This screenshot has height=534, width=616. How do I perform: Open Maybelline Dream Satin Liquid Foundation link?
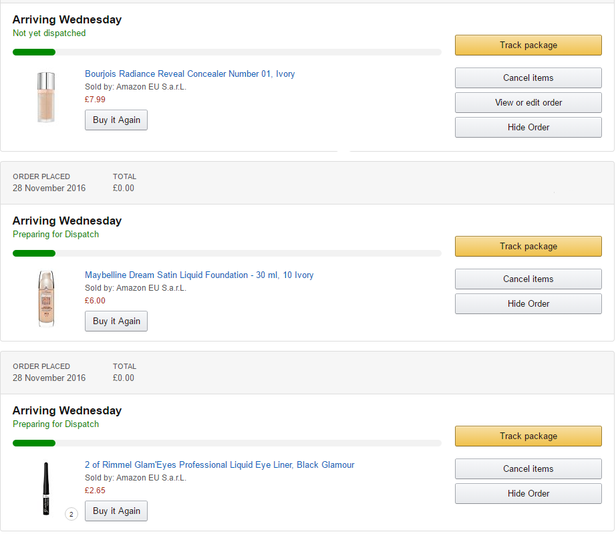coord(199,275)
